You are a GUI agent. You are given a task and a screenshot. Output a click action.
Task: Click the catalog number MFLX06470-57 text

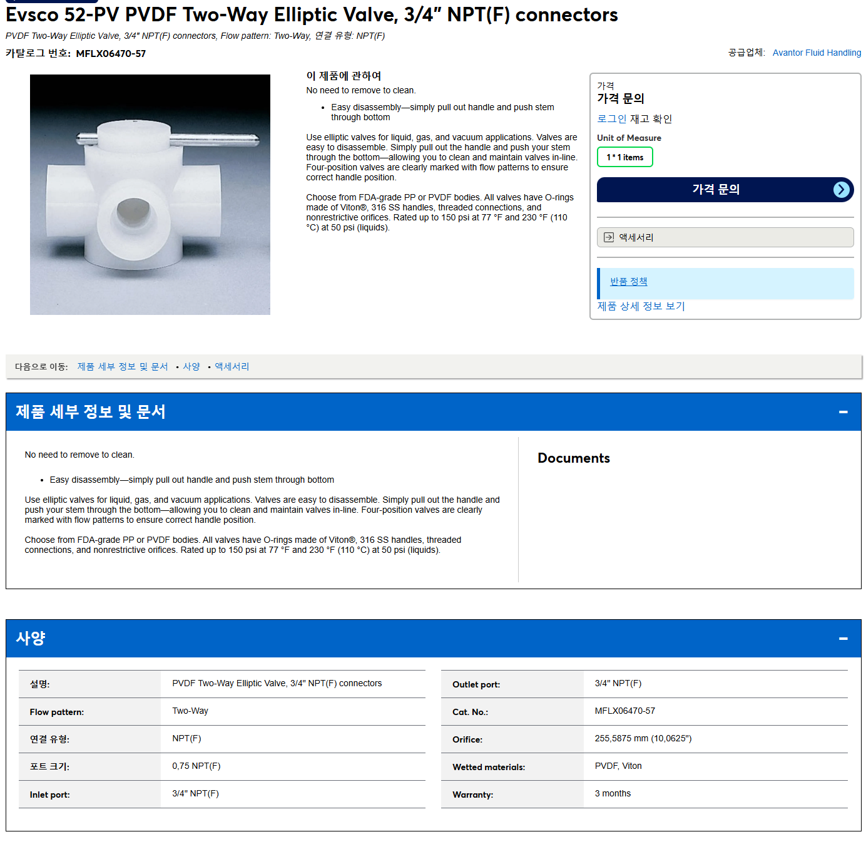click(111, 54)
